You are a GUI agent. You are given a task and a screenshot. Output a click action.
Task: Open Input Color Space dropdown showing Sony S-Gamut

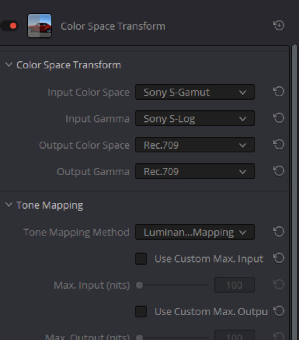pyautogui.click(x=195, y=92)
